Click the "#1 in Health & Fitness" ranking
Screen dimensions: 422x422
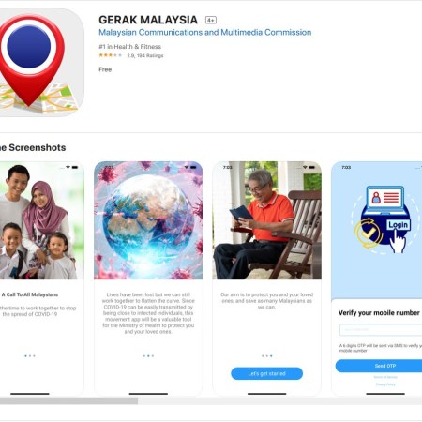tap(130, 47)
